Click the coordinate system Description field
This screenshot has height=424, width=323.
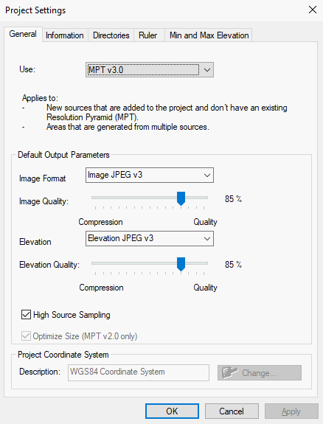coord(139,372)
